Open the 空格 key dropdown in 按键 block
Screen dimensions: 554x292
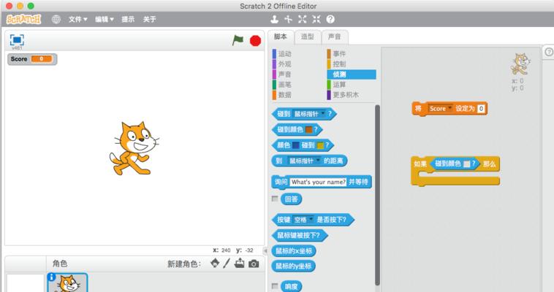click(x=303, y=220)
